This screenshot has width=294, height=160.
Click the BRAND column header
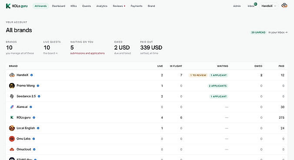(13, 66)
